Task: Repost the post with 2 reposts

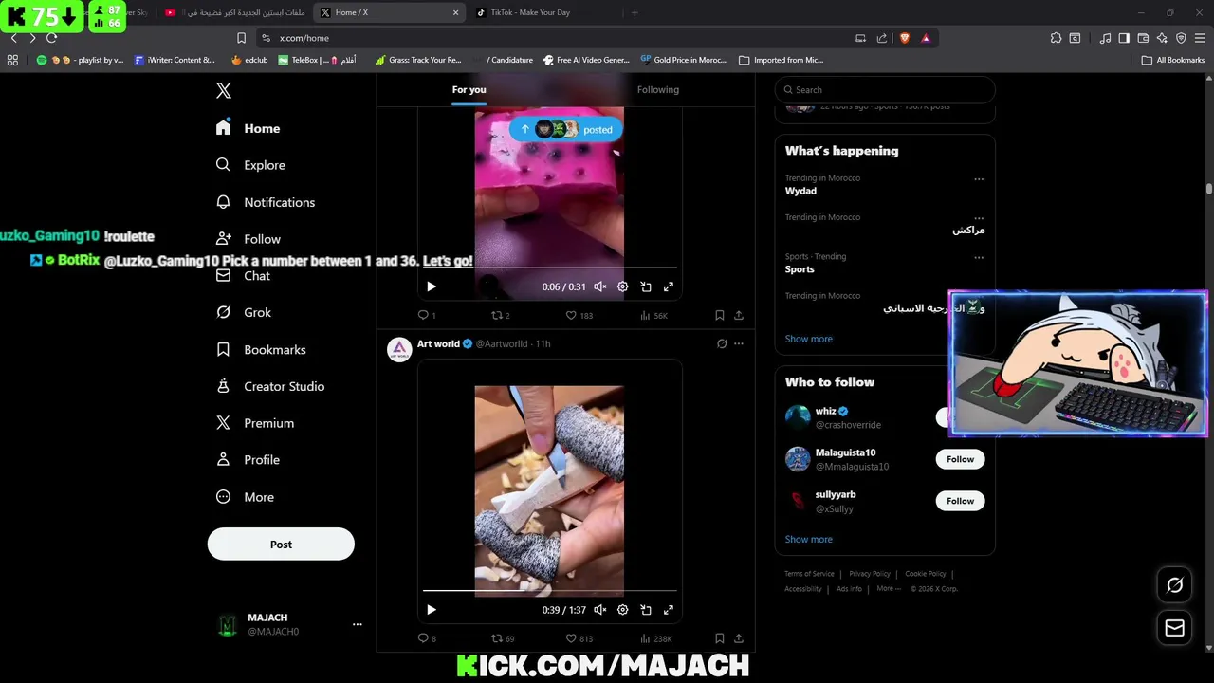Action: coord(500,315)
